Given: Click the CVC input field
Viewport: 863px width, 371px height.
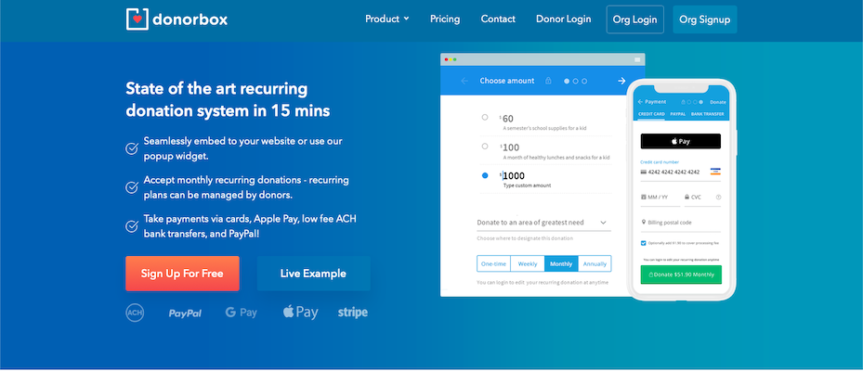Looking at the screenshot, I should [x=702, y=197].
